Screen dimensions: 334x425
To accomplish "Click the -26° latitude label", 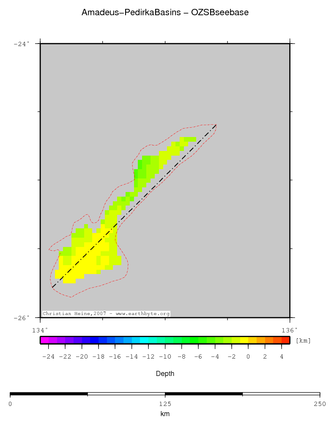I will click(x=21, y=318).
